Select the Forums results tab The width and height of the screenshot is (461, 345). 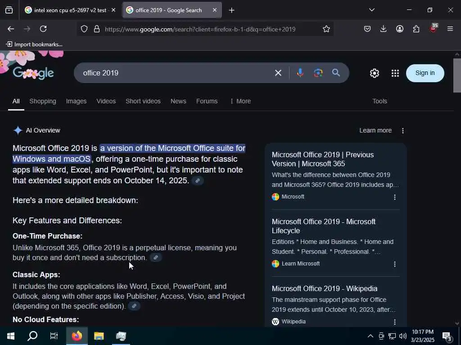tap(207, 101)
